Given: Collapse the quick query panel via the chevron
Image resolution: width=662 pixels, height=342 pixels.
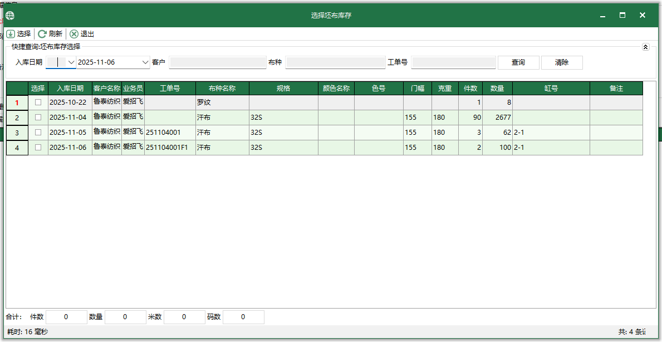Looking at the screenshot, I should [x=647, y=47].
